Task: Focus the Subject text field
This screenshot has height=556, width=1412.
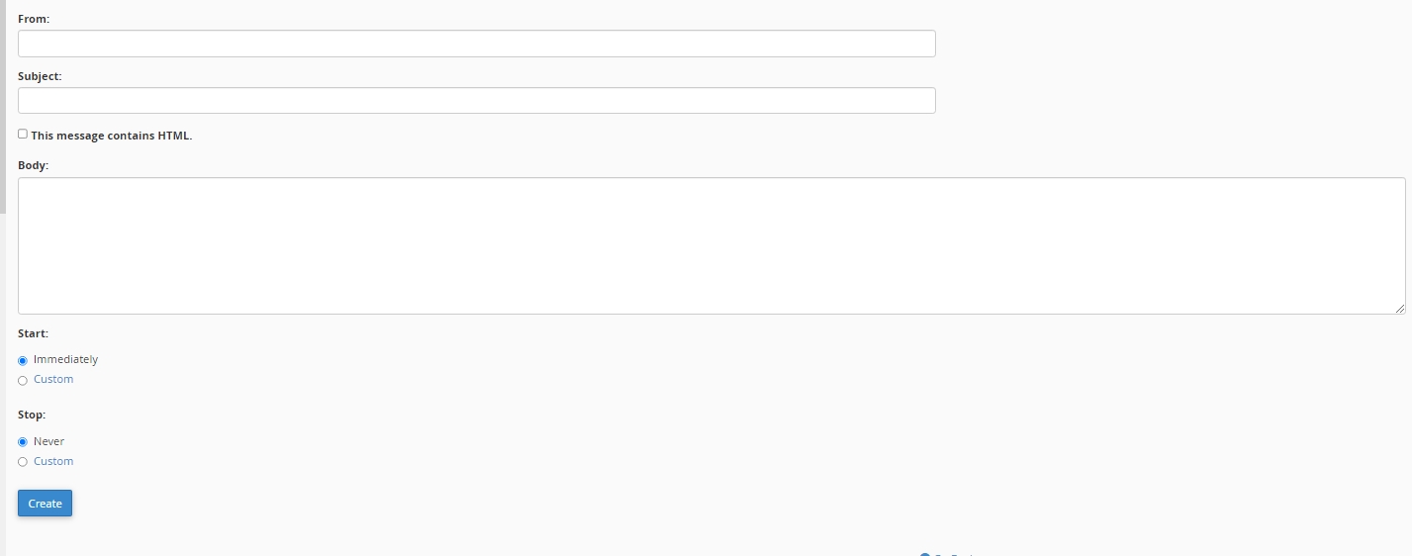Action: click(x=476, y=101)
